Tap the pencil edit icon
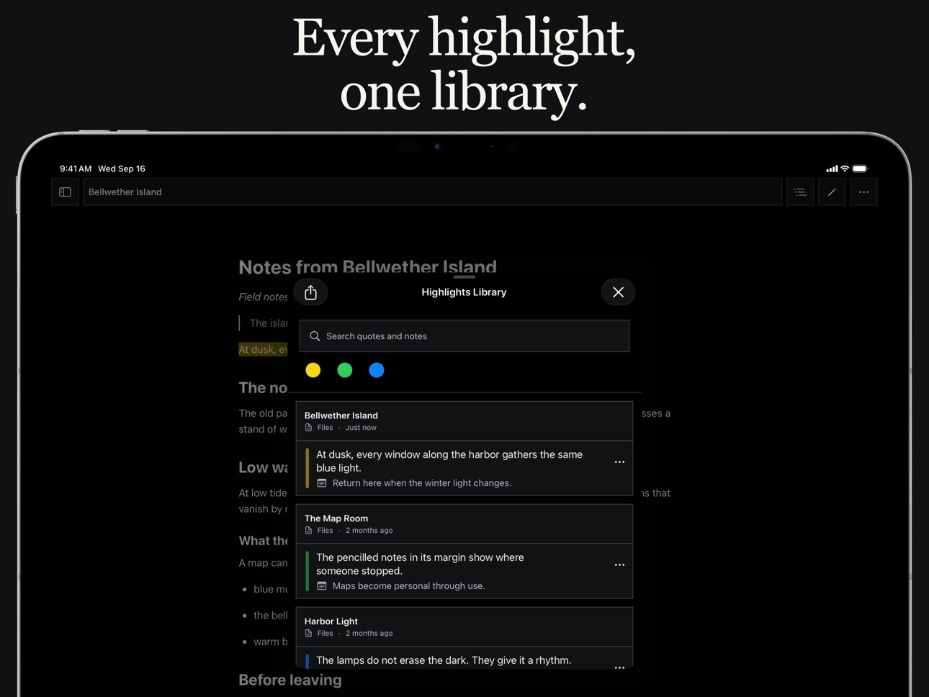Image resolution: width=929 pixels, height=697 pixels. 832,192
